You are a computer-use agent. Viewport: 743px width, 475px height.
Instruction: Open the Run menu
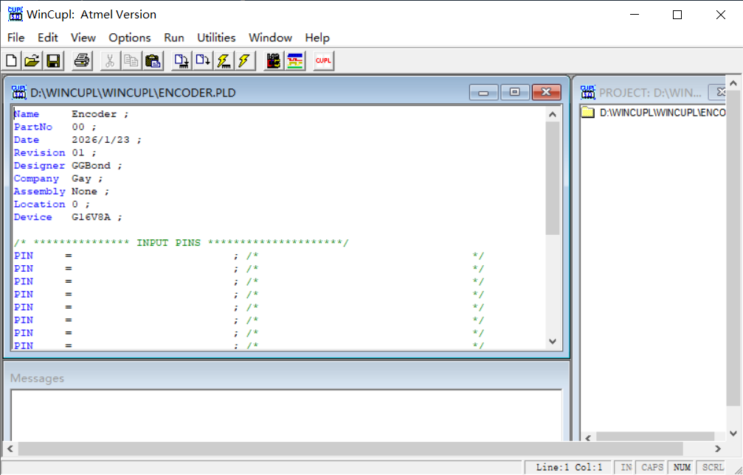174,38
